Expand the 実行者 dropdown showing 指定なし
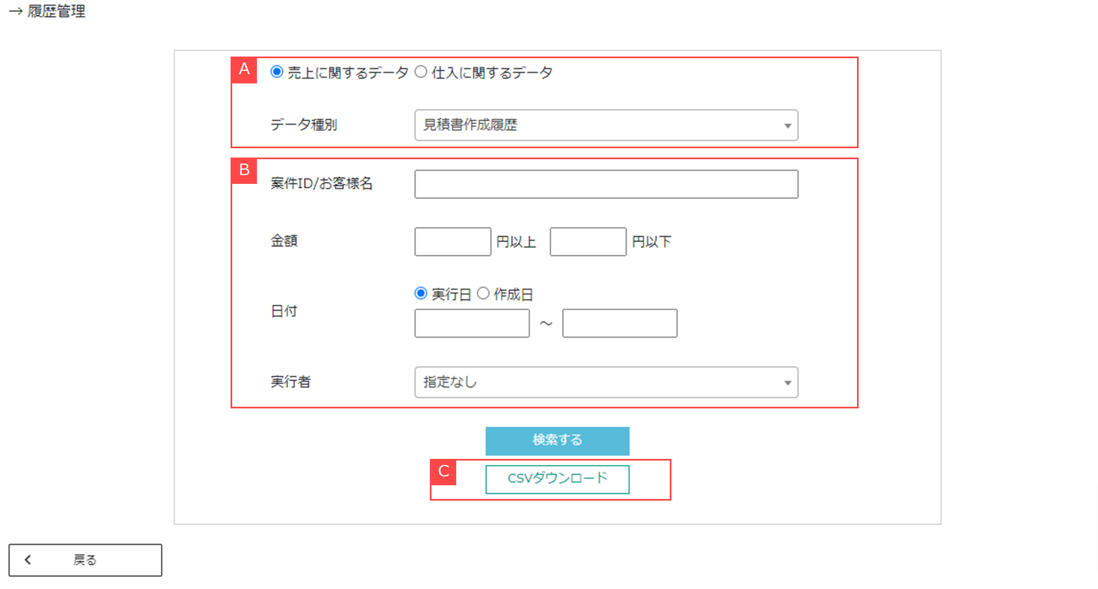Viewport: 1098px width, 589px height. point(606,382)
